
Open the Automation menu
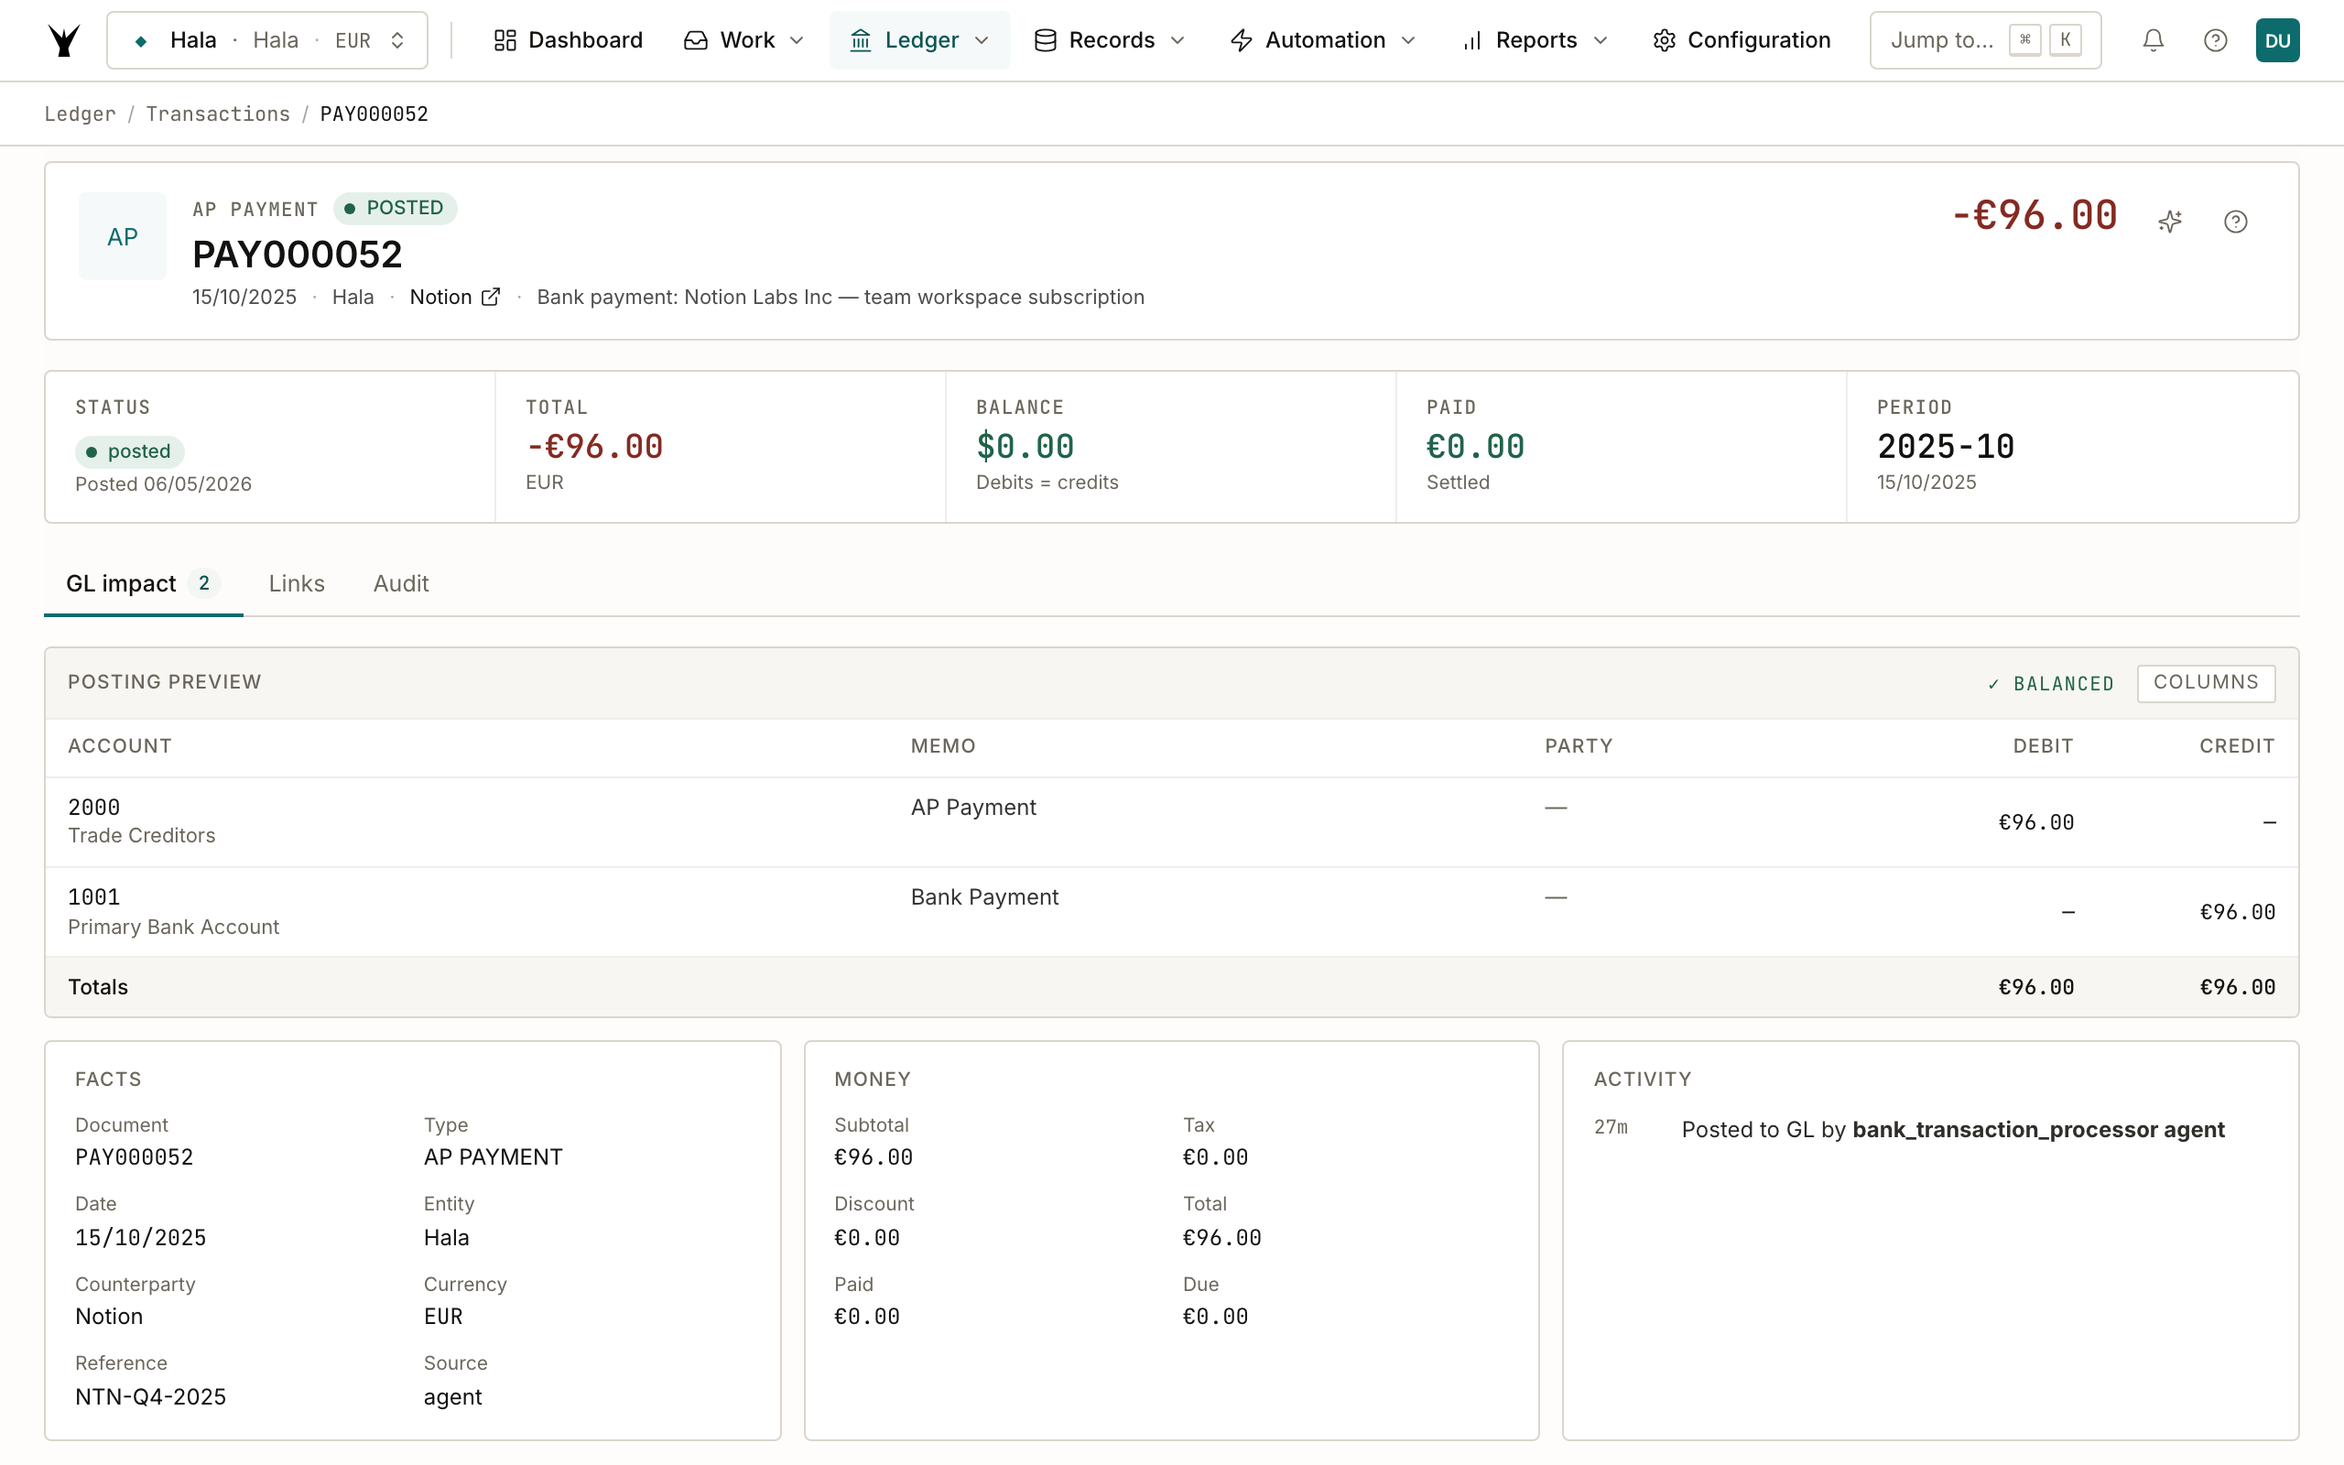1323,40
